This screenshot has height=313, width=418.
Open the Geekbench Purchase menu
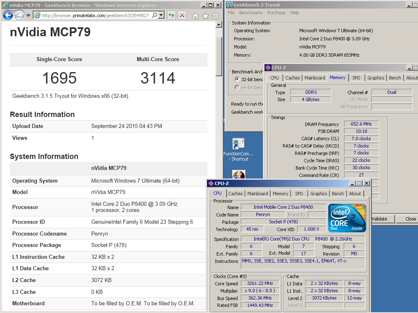276,13
